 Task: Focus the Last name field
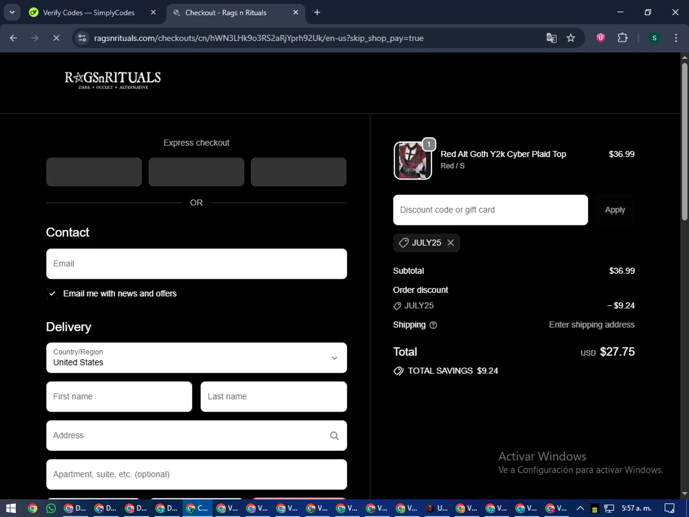point(274,397)
